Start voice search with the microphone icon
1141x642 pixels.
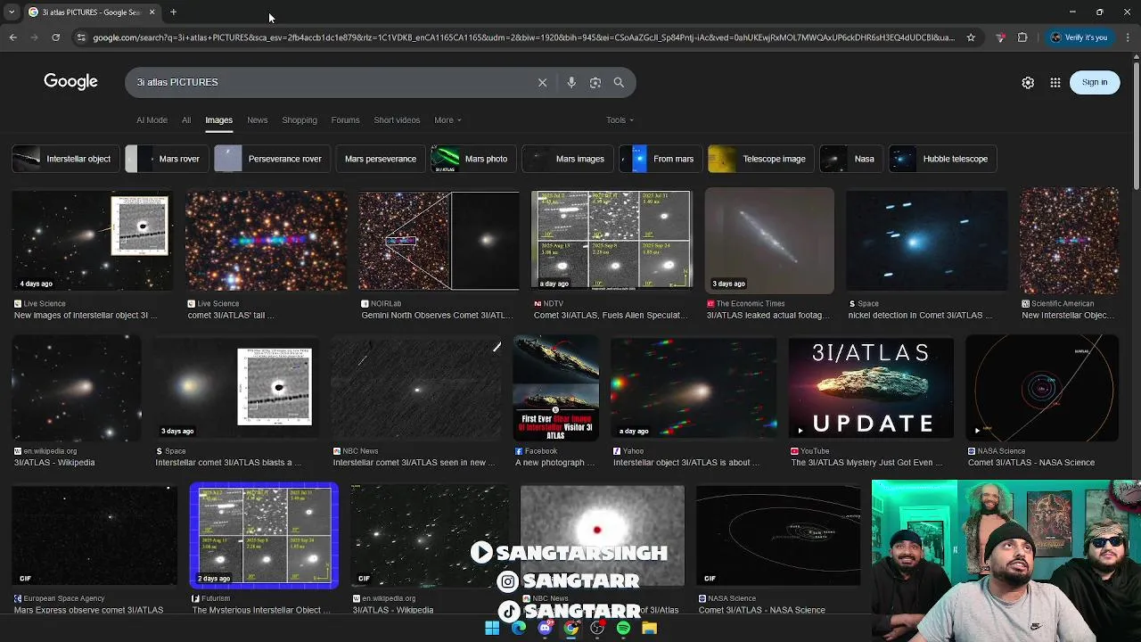[x=571, y=82]
